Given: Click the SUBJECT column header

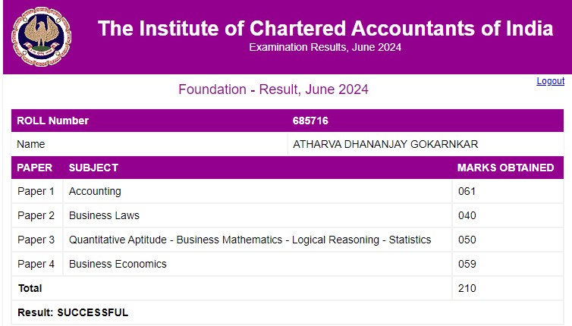Looking at the screenshot, I should pyautogui.click(x=93, y=168).
